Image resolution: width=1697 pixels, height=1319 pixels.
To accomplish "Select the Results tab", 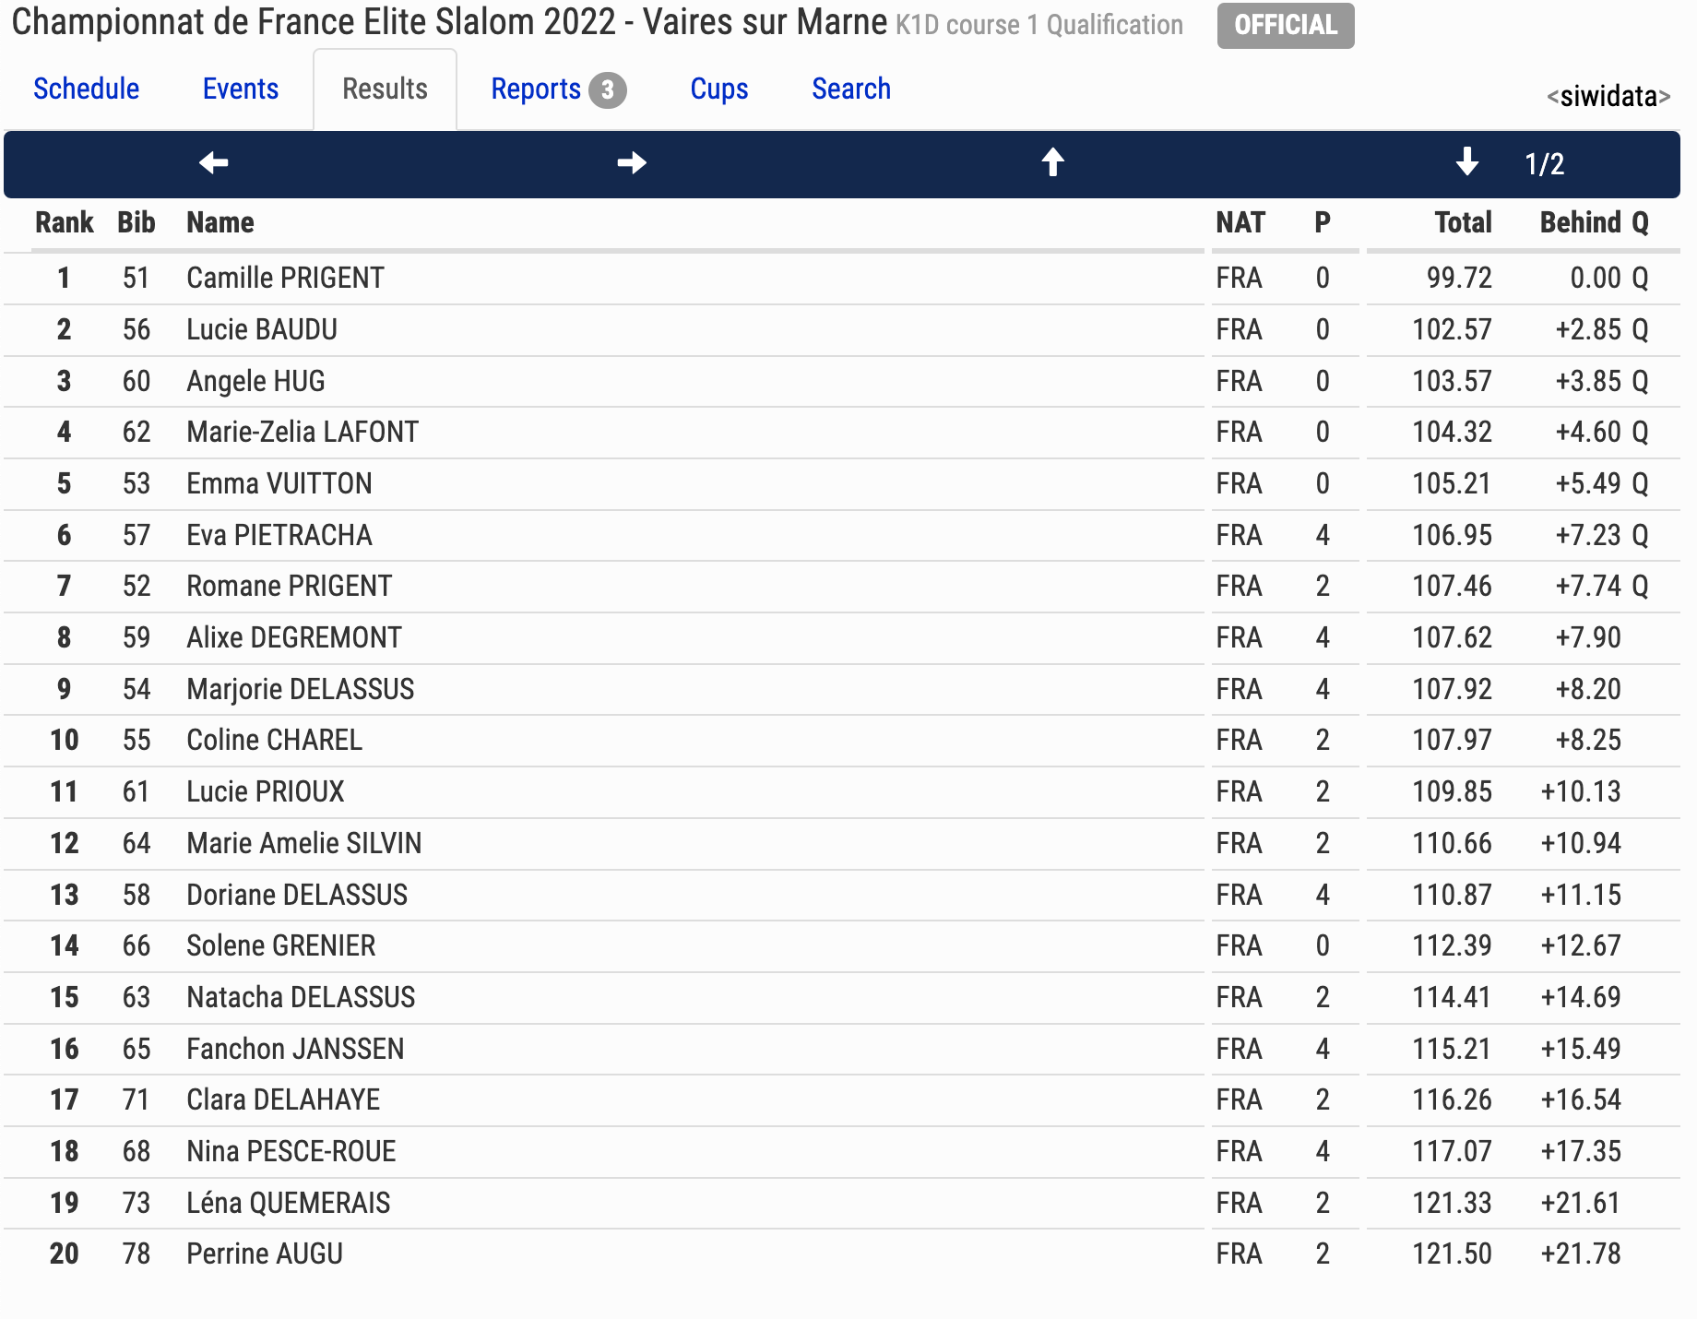I will (385, 89).
